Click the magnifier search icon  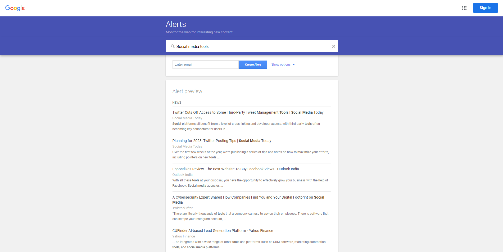[x=173, y=46]
